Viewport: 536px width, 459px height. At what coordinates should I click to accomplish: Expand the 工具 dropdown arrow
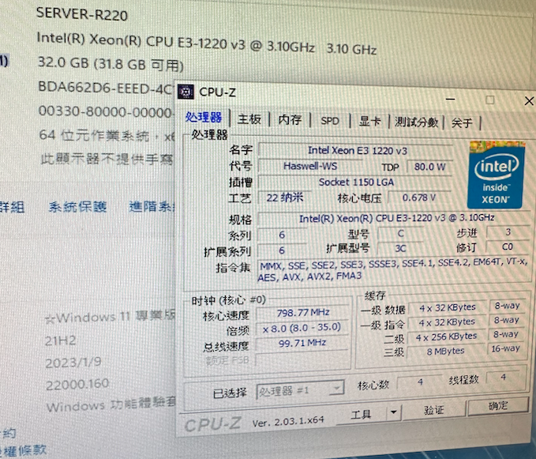coord(394,412)
